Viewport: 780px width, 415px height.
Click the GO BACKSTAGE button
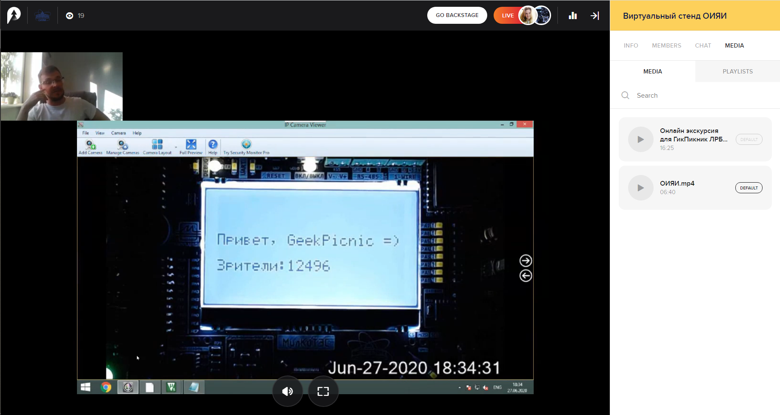pyautogui.click(x=457, y=15)
